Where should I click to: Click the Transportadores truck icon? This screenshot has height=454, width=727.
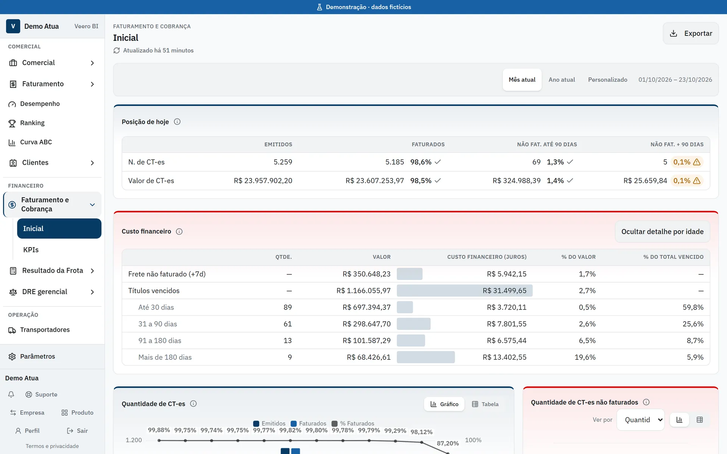pyautogui.click(x=12, y=330)
